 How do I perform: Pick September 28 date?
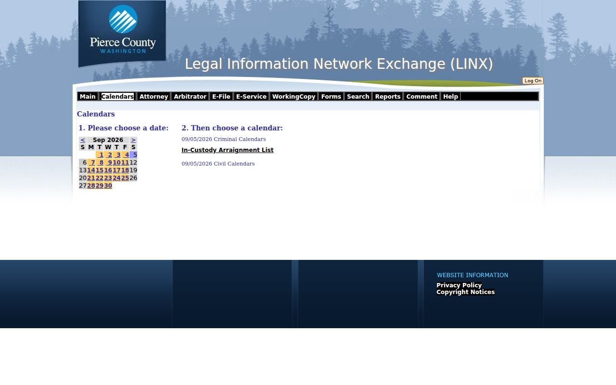coord(91,186)
